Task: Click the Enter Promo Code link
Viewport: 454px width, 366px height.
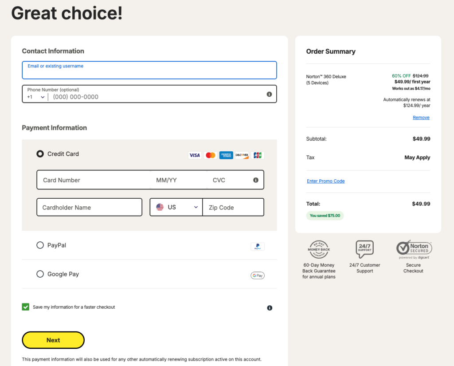Action: [325, 181]
